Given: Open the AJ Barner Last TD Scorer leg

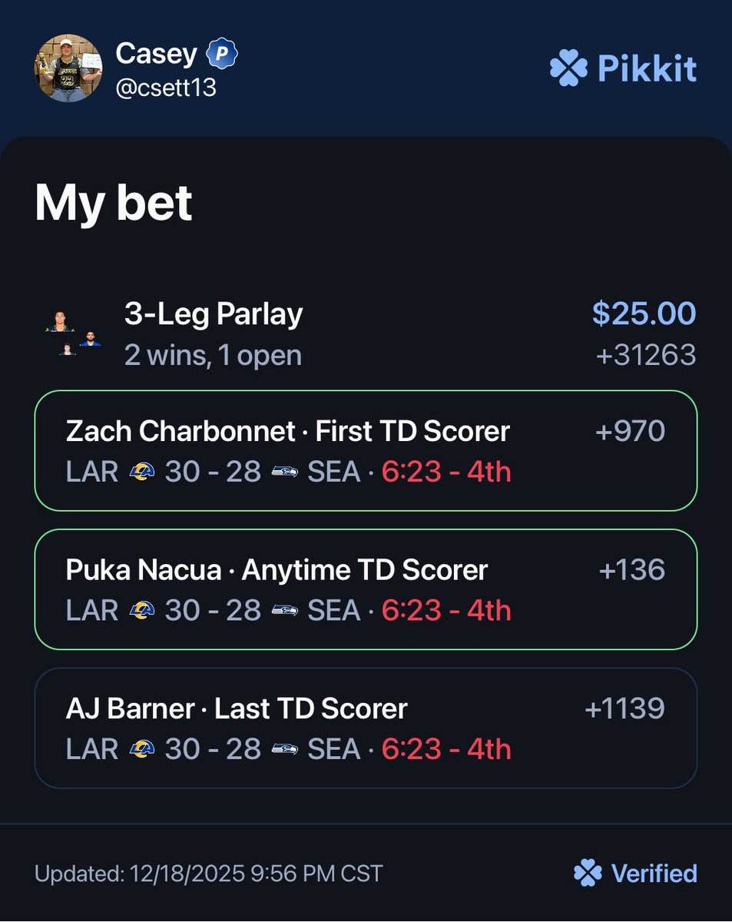Looking at the screenshot, I should (237, 708).
